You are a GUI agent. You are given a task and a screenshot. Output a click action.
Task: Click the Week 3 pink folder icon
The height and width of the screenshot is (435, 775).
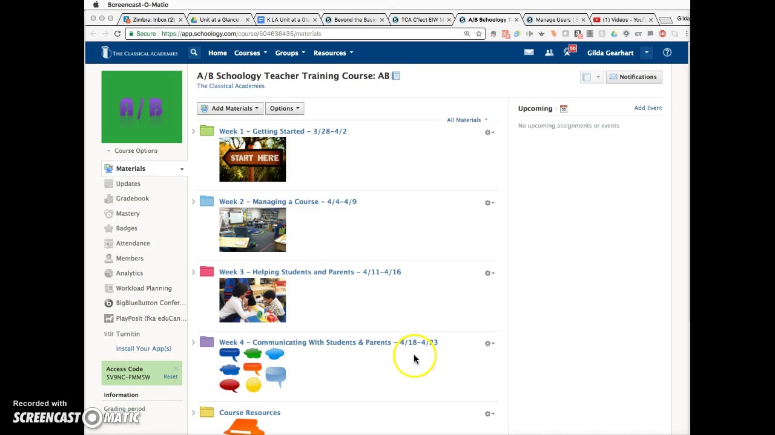[206, 271]
